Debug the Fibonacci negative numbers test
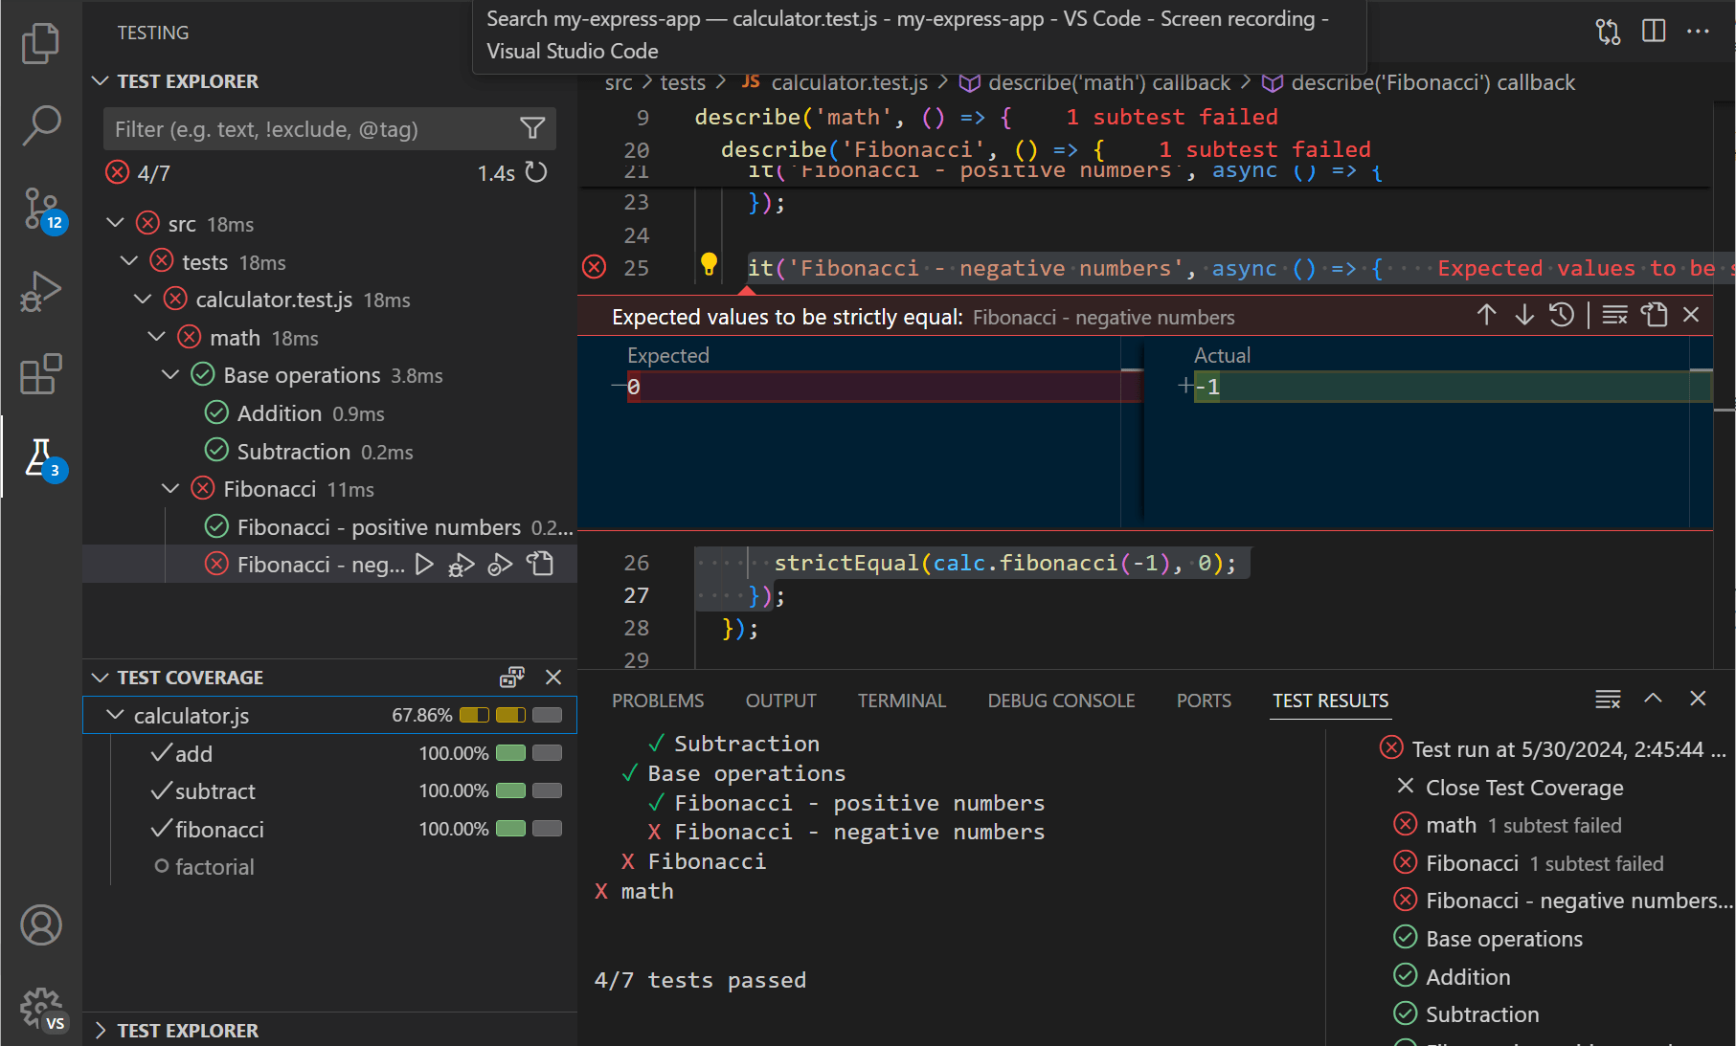 point(462,565)
